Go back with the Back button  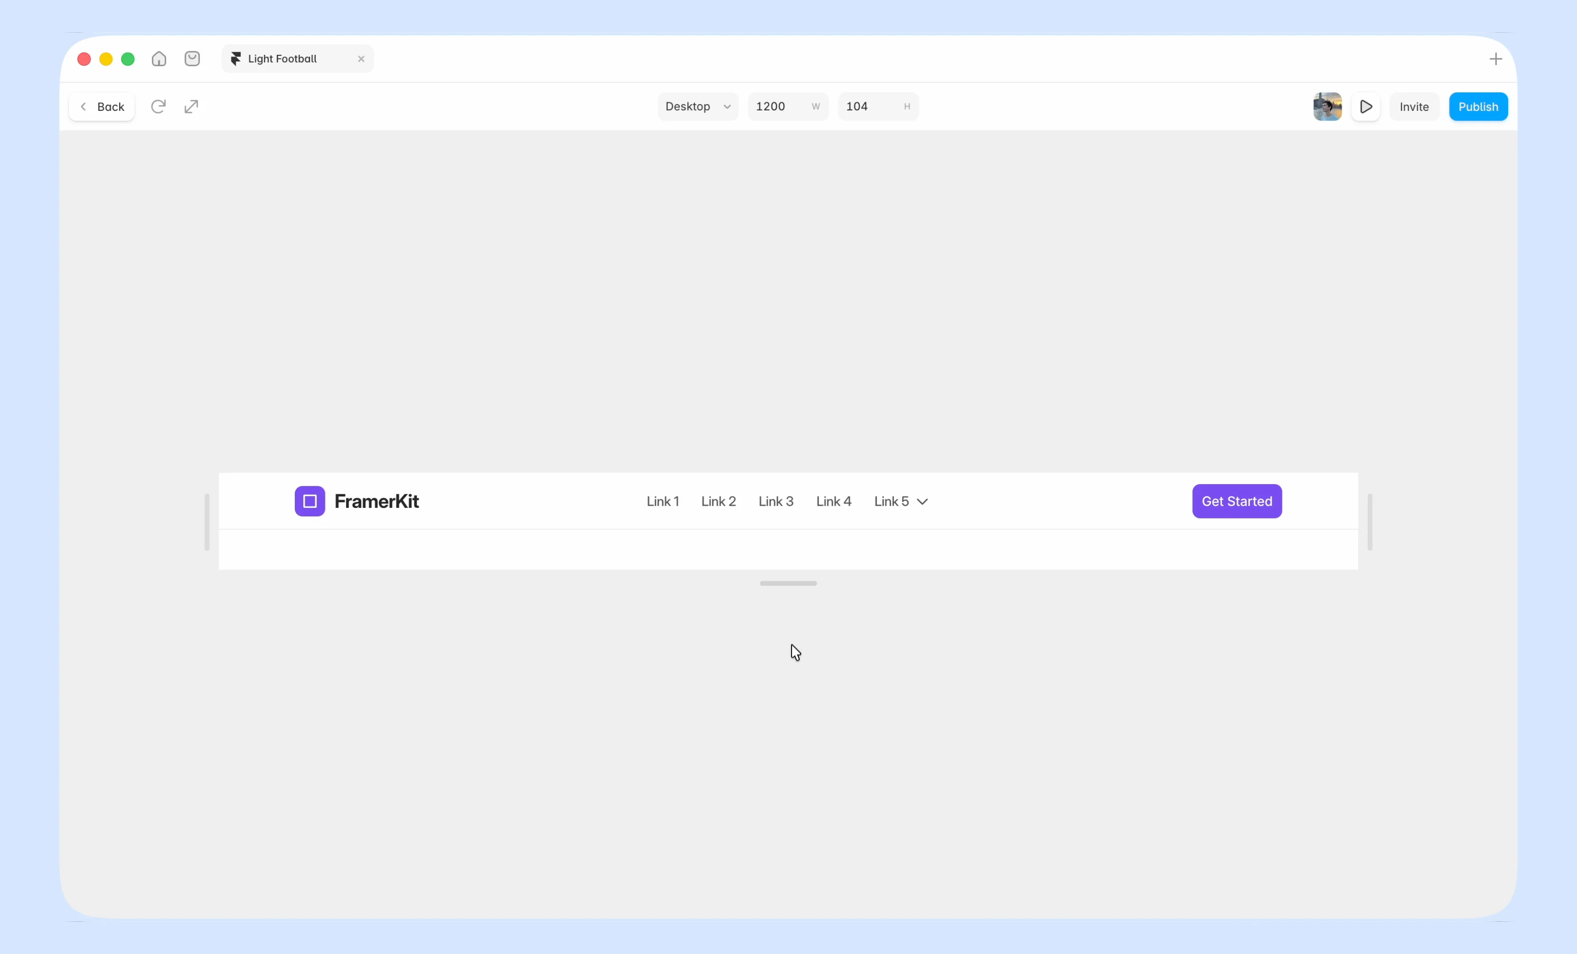click(102, 107)
